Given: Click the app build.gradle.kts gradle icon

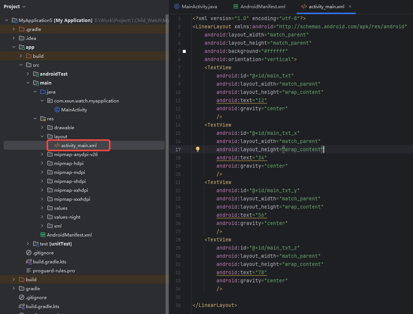Looking at the screenshot, I should pos(29,261).
